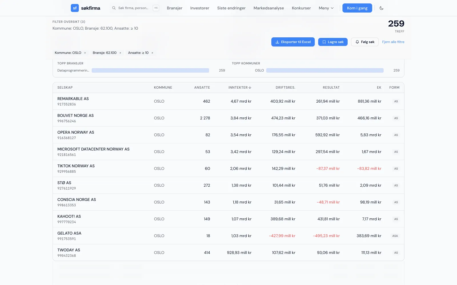Sort by the Ansatte column header
The width and height of the screenshot is (457, 285).
(x=202, y=87)
